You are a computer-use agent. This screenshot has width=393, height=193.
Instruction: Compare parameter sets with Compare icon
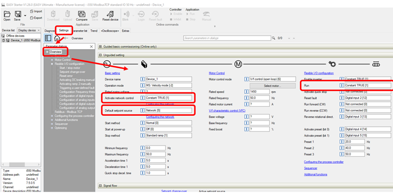point(82,16)
